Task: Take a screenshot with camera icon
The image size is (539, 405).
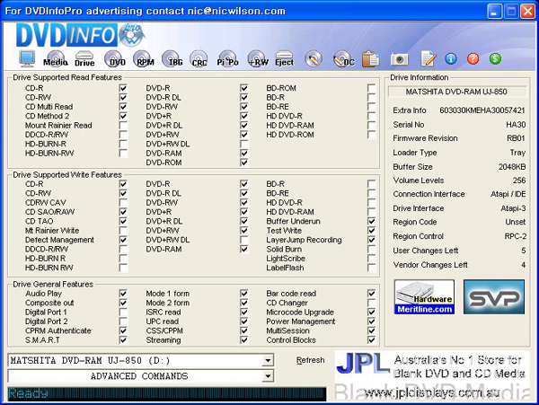Action: (399, 59)
